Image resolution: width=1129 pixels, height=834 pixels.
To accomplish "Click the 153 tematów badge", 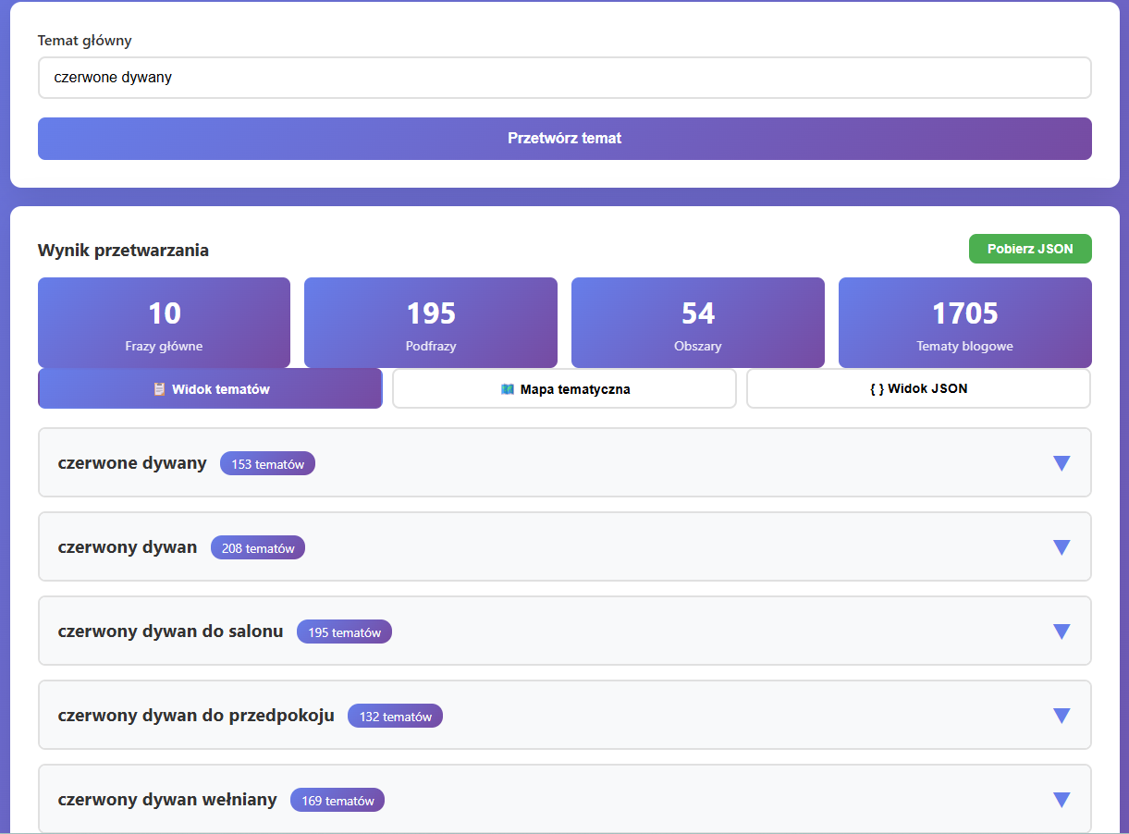I will tap(267, 464).
